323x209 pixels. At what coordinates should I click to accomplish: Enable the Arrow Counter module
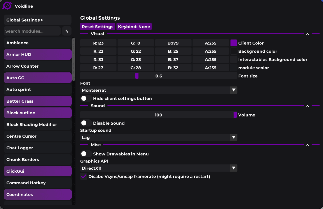pyautogui.click(x=38, y=66)
